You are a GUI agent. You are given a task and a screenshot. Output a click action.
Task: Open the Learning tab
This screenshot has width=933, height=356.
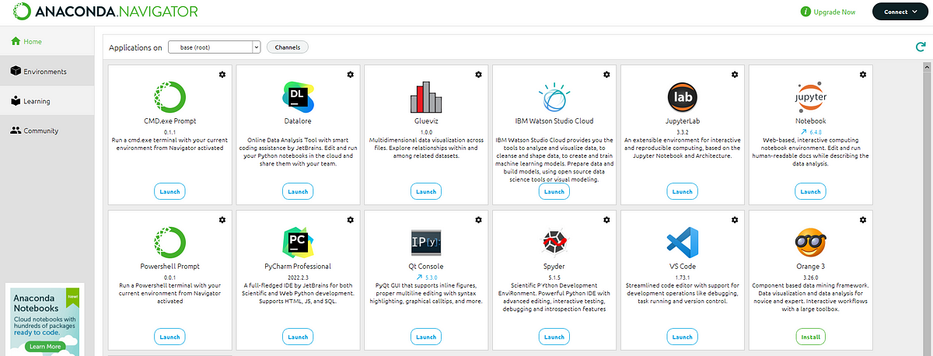(x=47, y=101)
